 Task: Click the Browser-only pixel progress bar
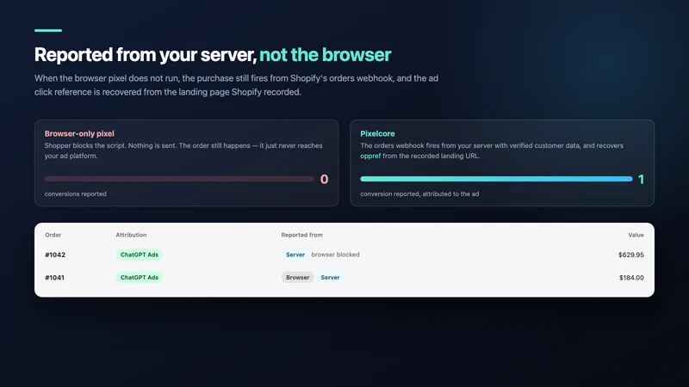(x=179, y=179)
